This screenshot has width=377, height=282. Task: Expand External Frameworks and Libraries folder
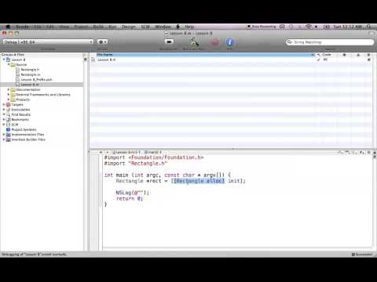point(9,95)
